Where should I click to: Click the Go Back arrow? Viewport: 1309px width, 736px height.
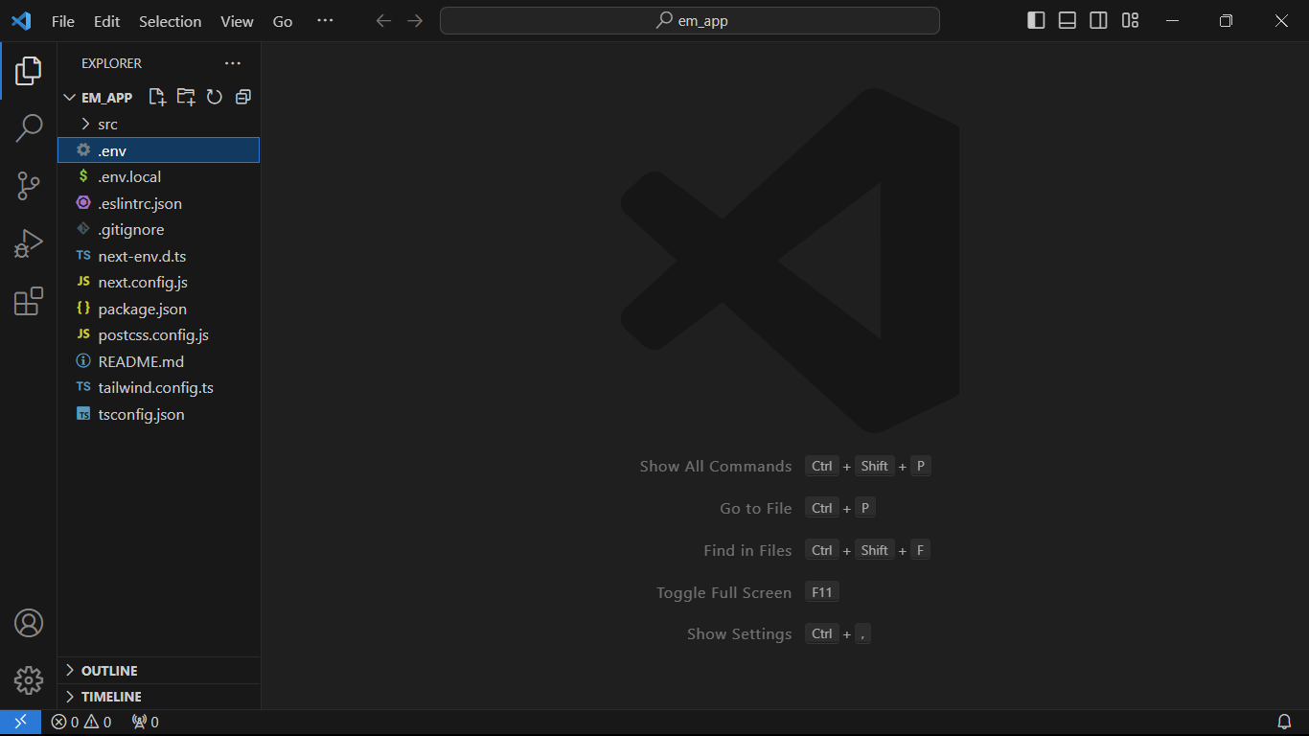click(383, 21)
